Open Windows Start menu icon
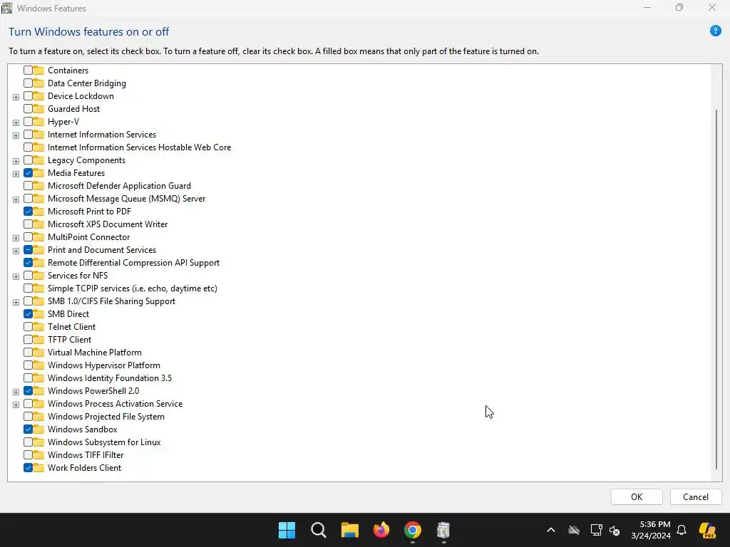This screenshot has width=730, height=547. point(287,530)
